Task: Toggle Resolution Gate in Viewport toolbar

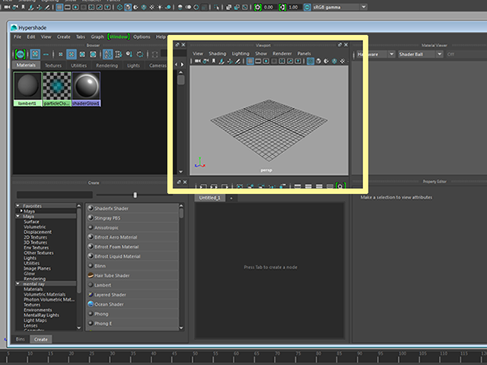Action: pos(266,61)
